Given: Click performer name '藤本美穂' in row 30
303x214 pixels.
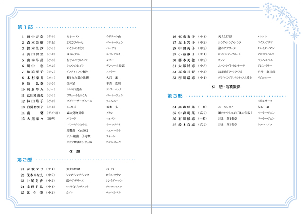Looking at the screenshot, I should [x=187, y=60].
